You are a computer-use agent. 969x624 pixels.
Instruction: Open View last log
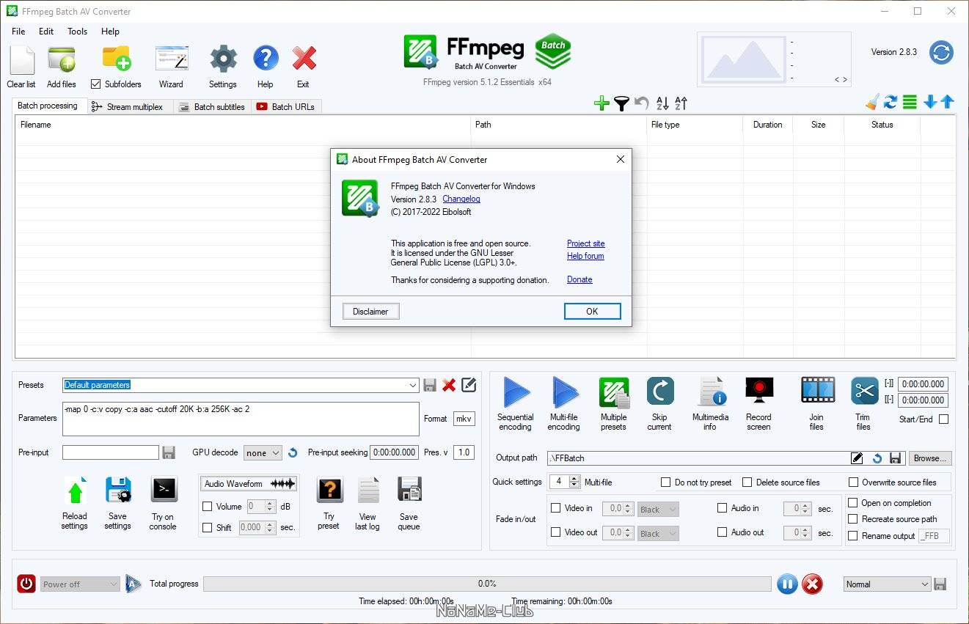click(368, 489)
